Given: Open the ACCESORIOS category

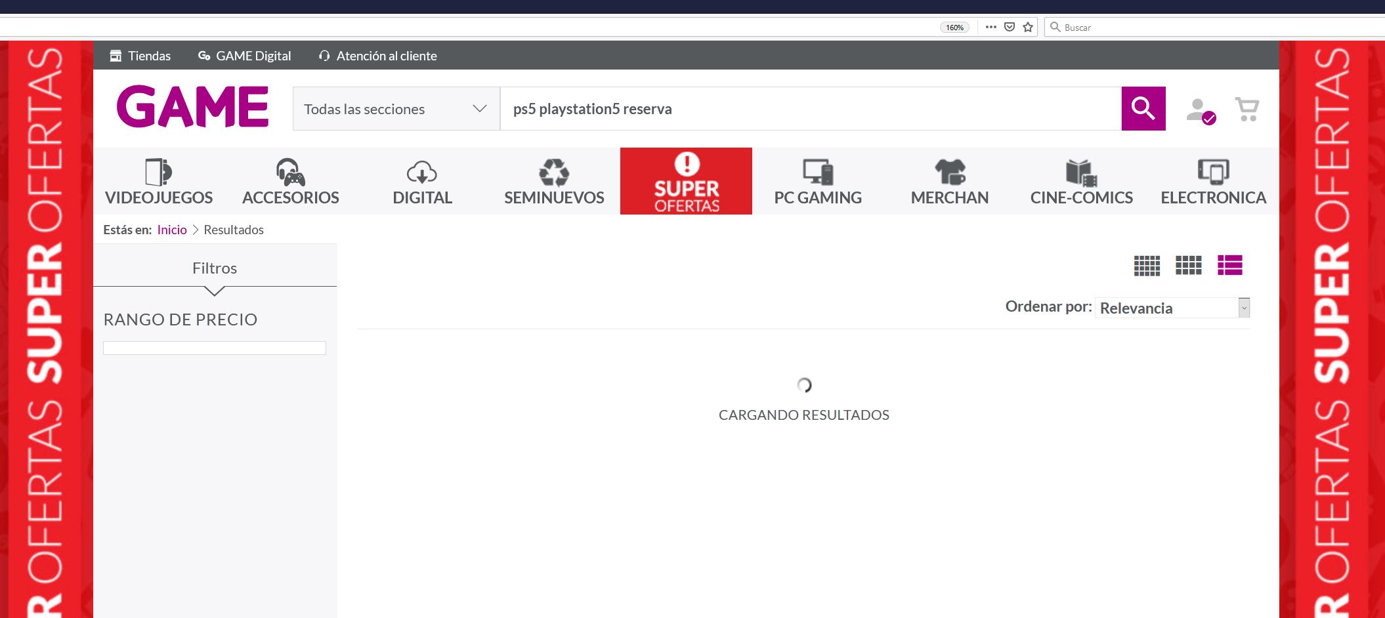Looking at the screenshot, I should pos(291,182).
